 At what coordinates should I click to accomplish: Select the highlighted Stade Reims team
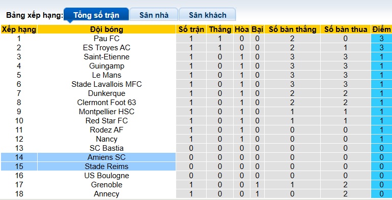(106, 166)
